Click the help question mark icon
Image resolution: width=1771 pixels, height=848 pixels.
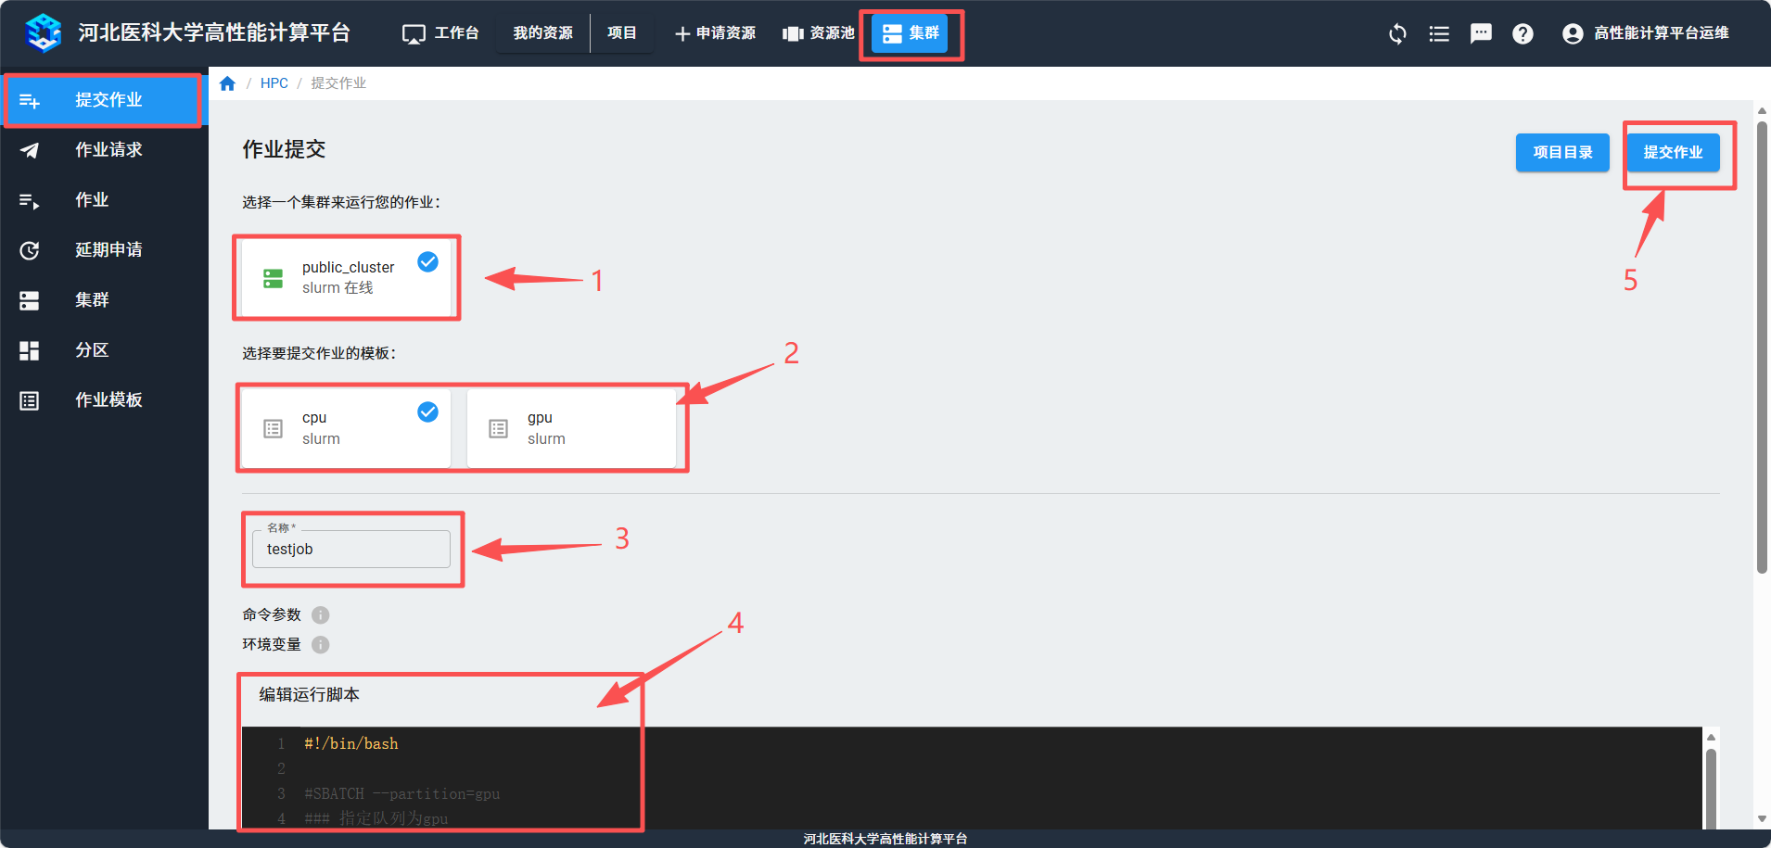1523,34
